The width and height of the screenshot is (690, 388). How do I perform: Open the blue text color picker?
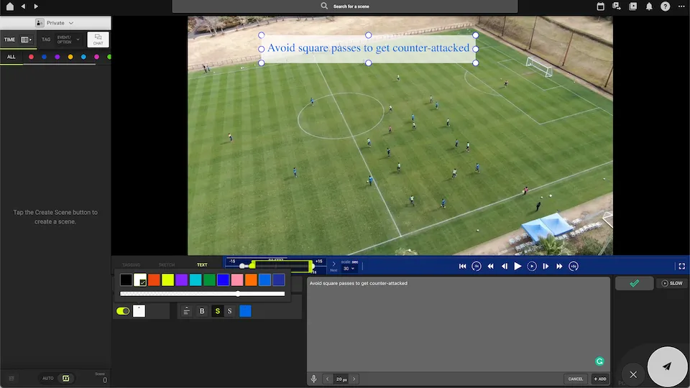pyautogui.click(x=245, y=311)
